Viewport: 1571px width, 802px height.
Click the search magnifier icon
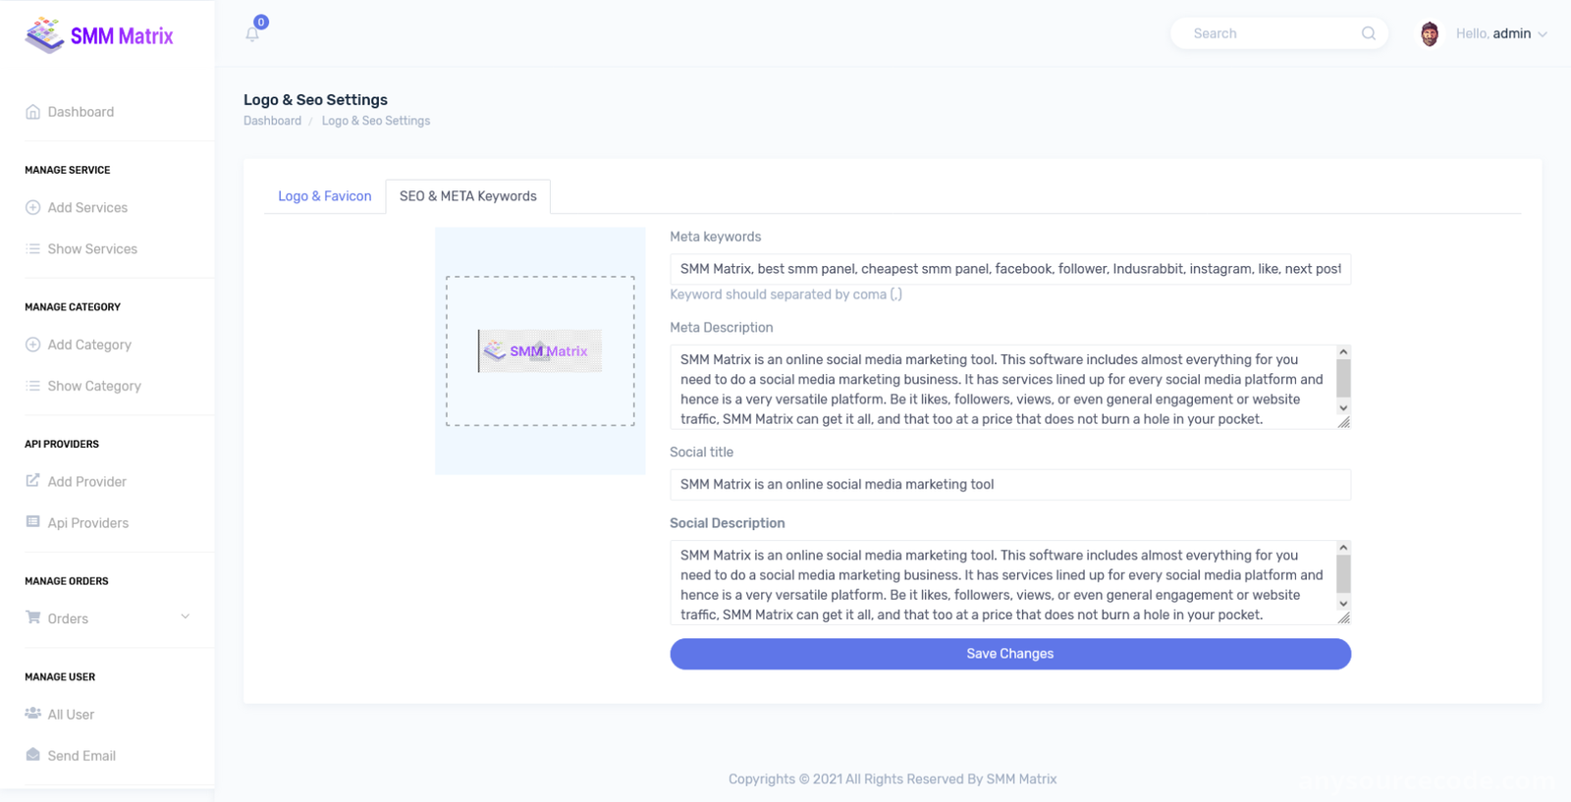1368,33
